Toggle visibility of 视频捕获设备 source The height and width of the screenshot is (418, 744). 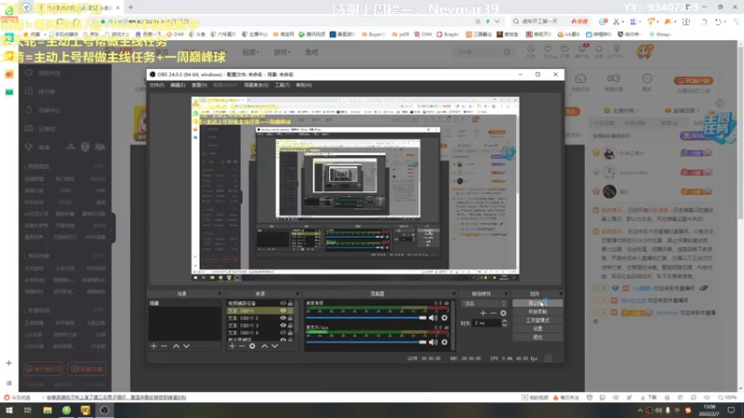(x=283, y=304)
